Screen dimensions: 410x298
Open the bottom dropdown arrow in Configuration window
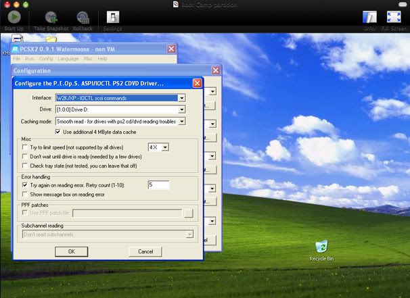(212, 221)
